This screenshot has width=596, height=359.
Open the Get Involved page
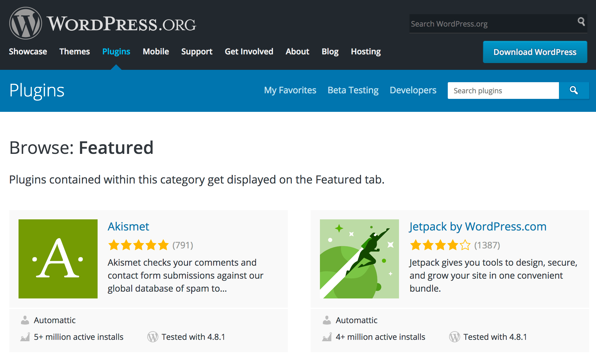click(249, 52)
